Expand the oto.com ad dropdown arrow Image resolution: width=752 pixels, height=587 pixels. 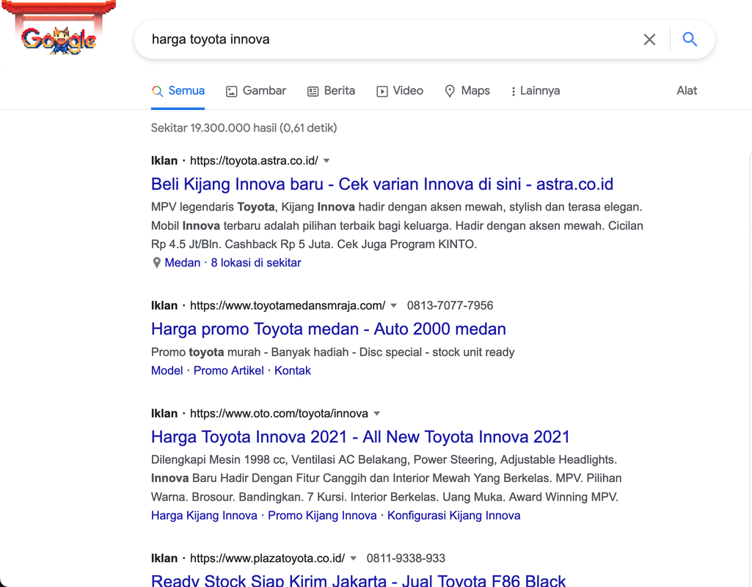(377, 414)
